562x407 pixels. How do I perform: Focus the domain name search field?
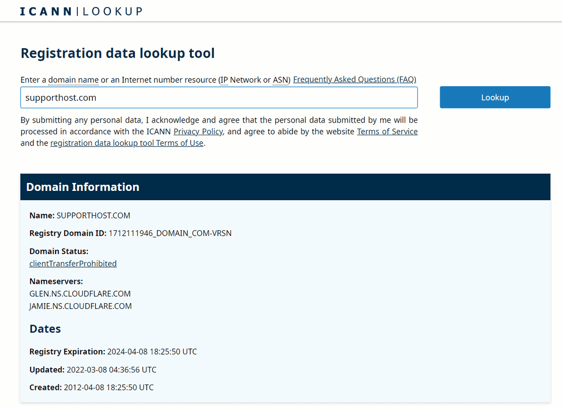pyautogui.click(x=219, y=97)
